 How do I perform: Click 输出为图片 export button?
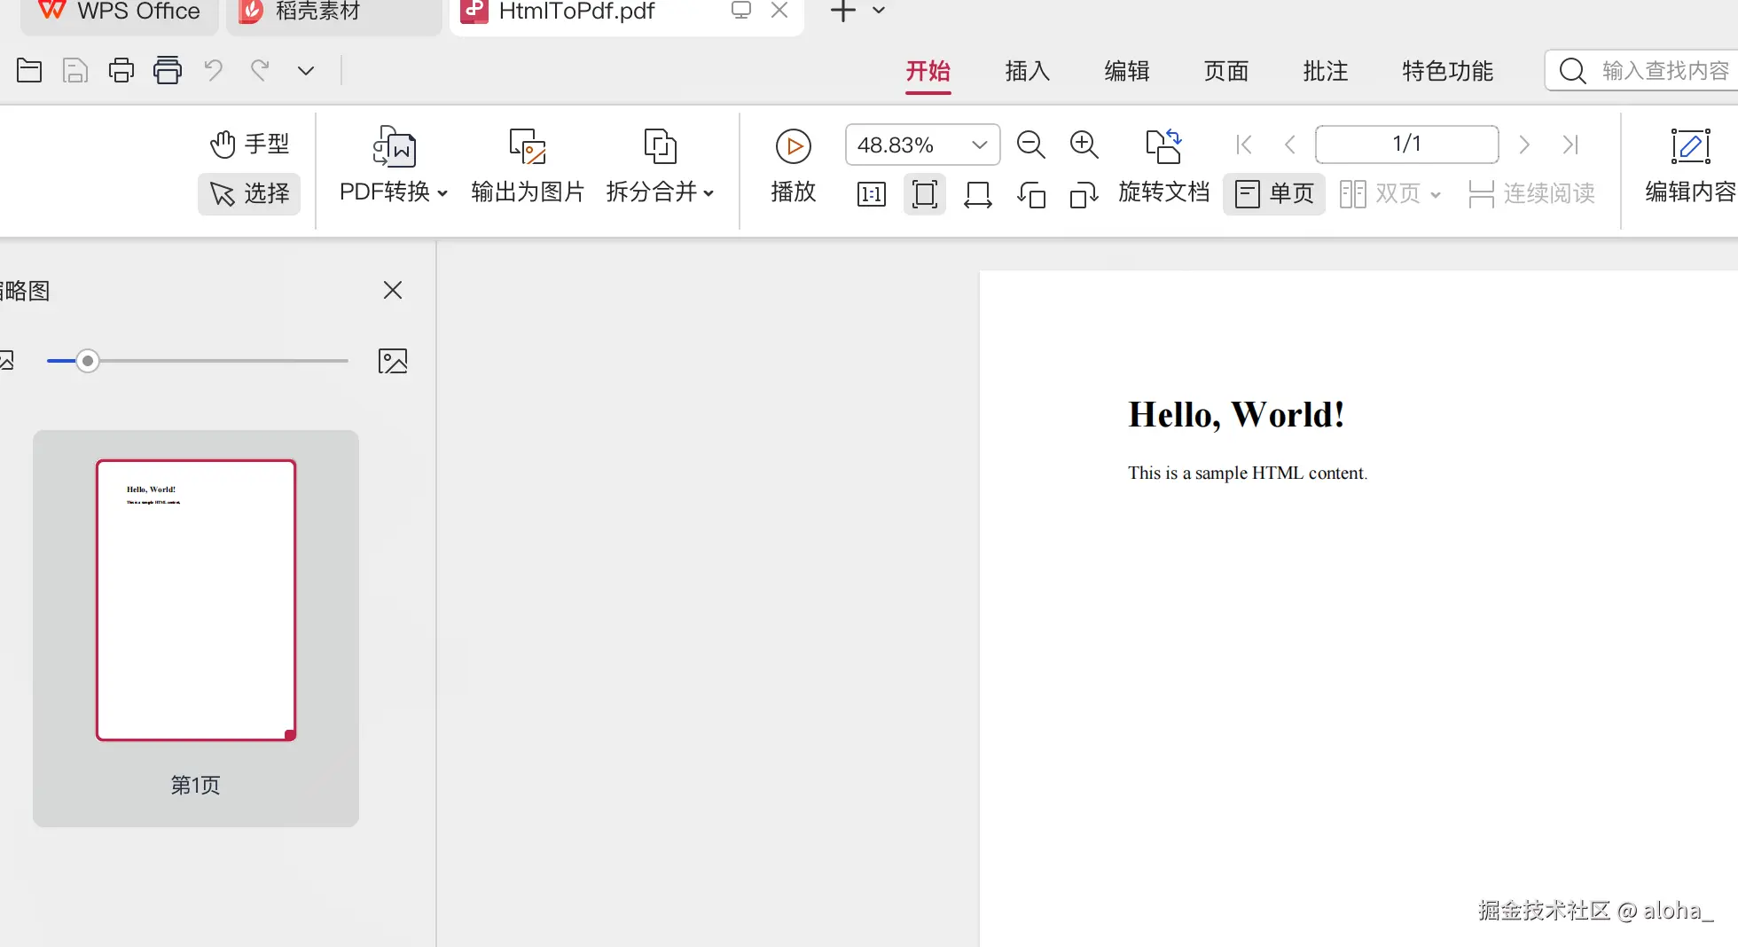coord(528,168)
